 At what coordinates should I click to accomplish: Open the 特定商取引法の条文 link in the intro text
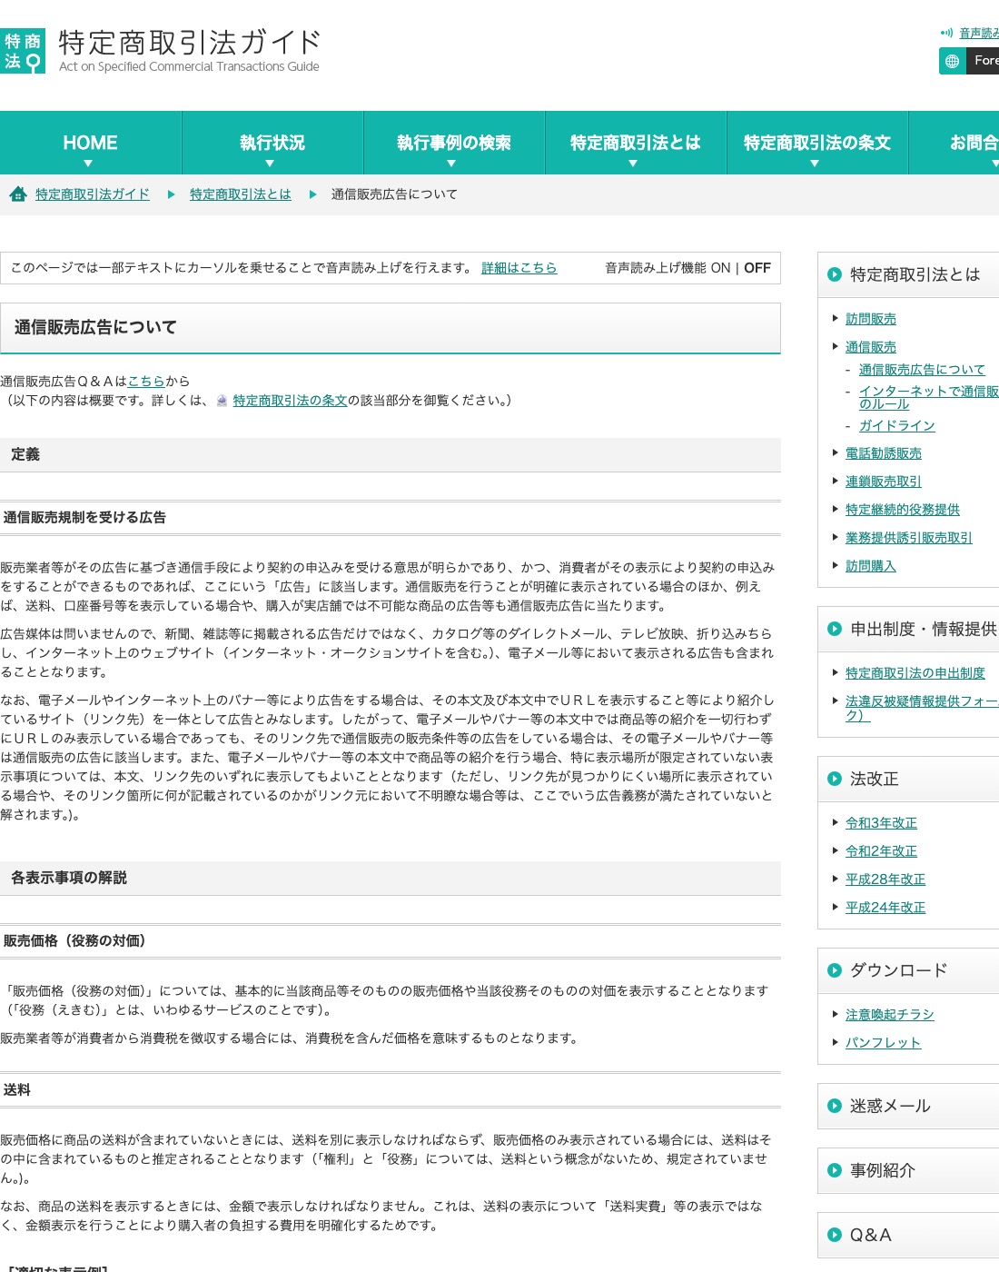(x=291, y=401)
